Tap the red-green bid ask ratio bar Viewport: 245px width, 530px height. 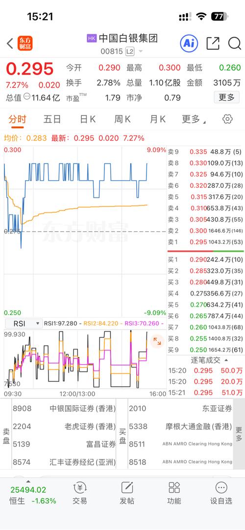206,251
